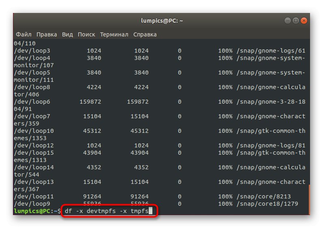Viewport: 323px width, 228px height.
Task: Click the ers/367 wrapped line
Action: (x=26, y=189)
